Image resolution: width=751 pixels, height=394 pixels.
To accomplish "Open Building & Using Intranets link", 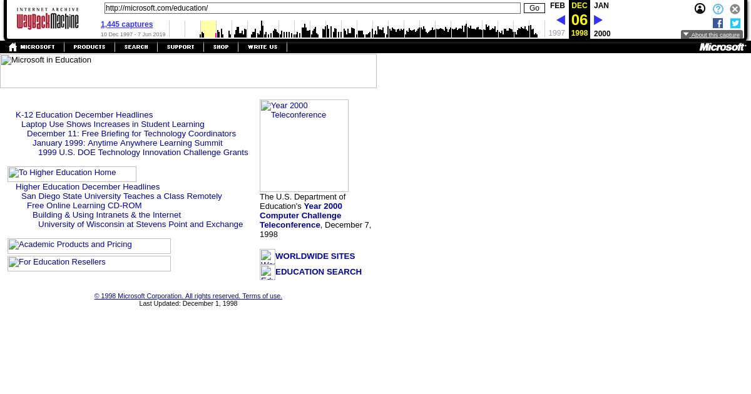I will 106,215.
